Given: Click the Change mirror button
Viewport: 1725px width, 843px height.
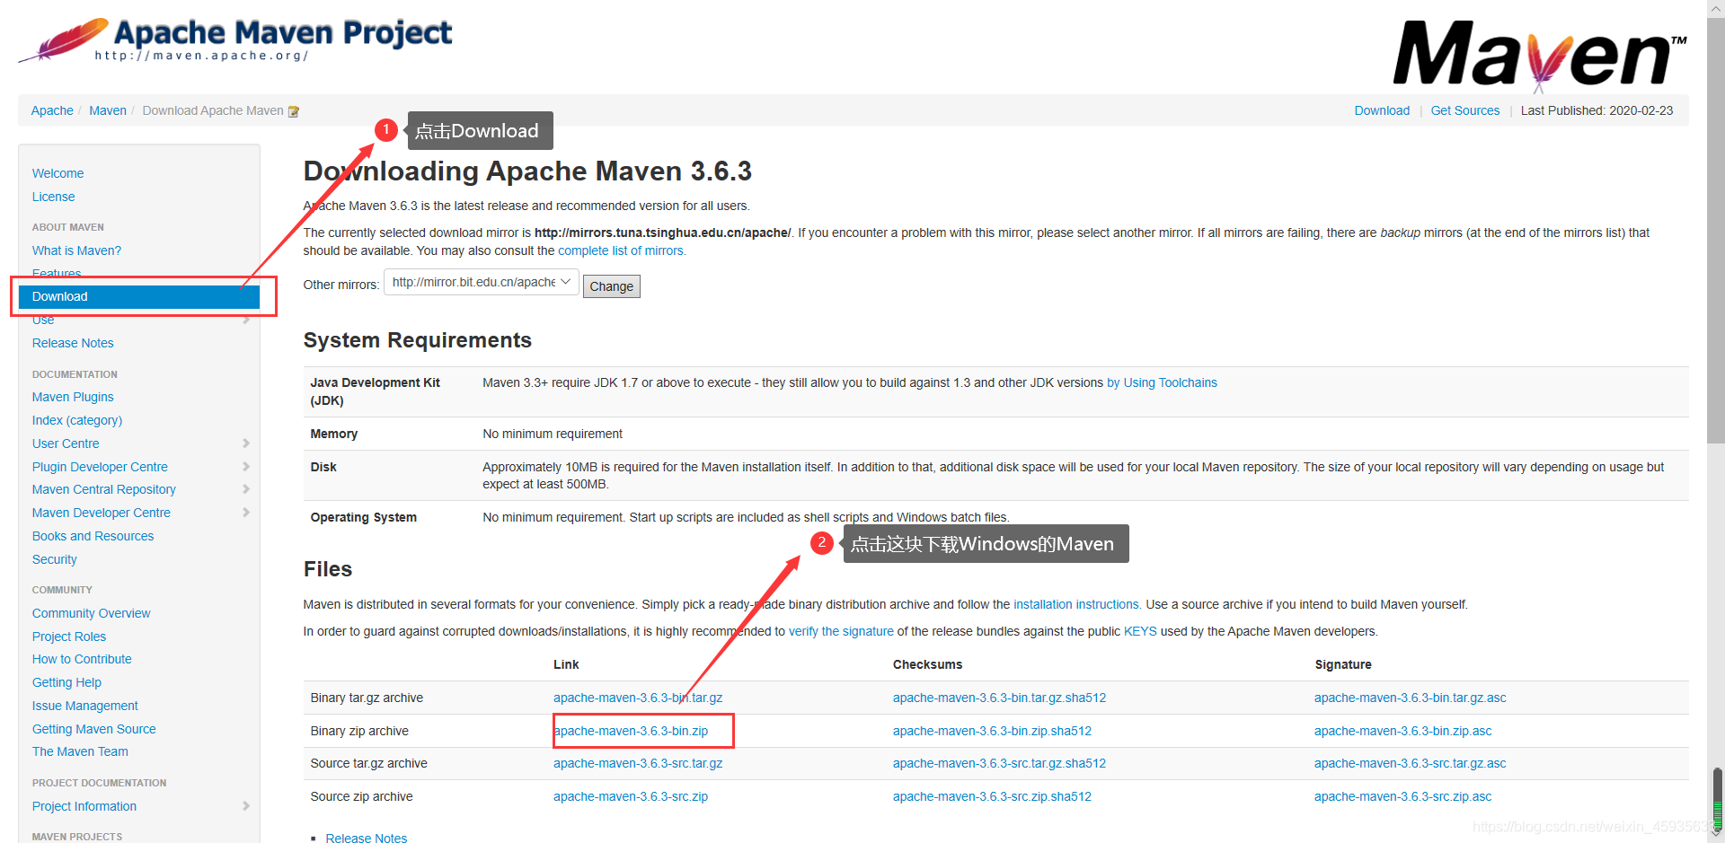Looking at the screenshot, I should pyautogui.click(x=611, y=285).
